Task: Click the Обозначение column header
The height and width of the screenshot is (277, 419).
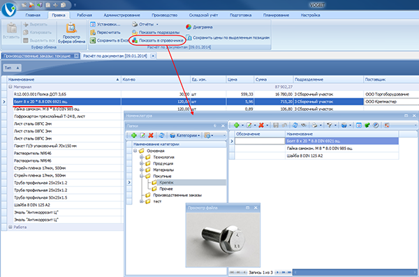Action: (x=260, y=134)
